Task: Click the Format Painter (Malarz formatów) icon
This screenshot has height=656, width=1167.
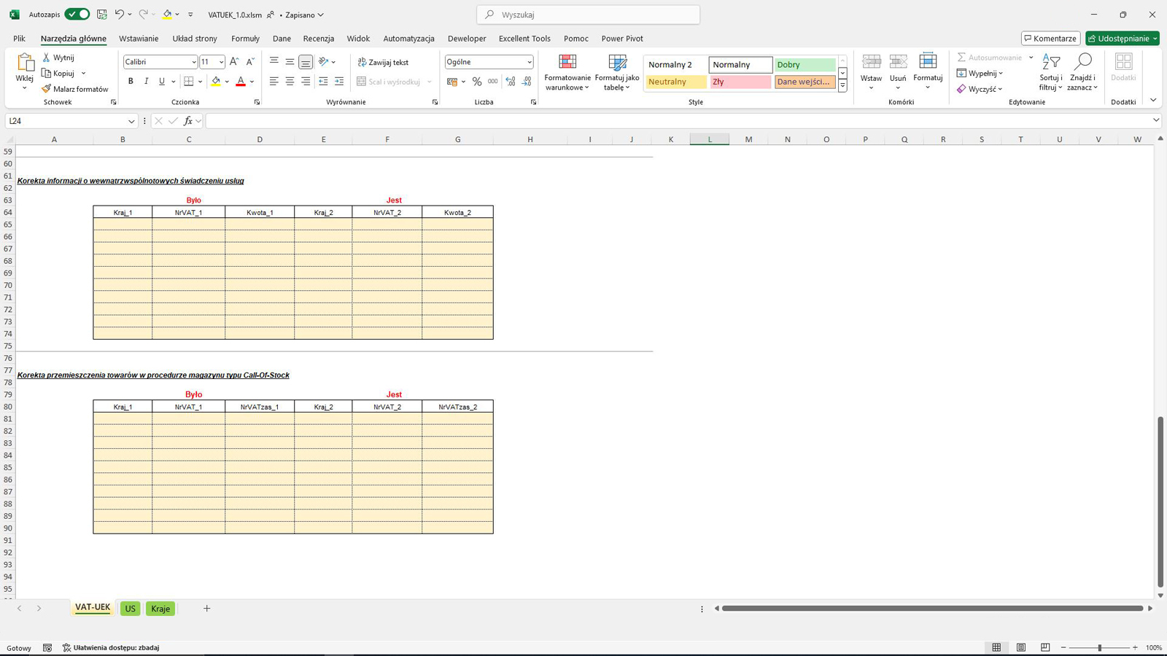Action: click(47, 89)
